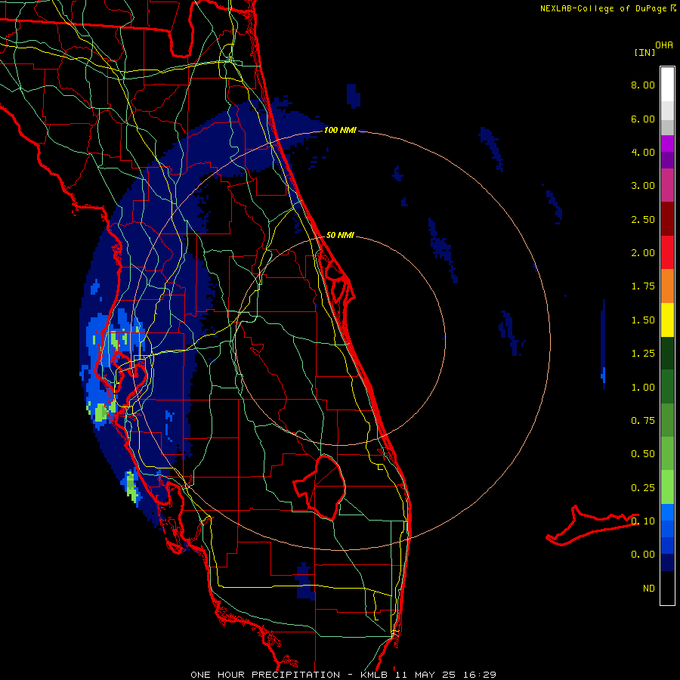Viewport: 680px width, 680px height.
Task: Pick the pink swatch beside 3.00
Action: point(667,186)
